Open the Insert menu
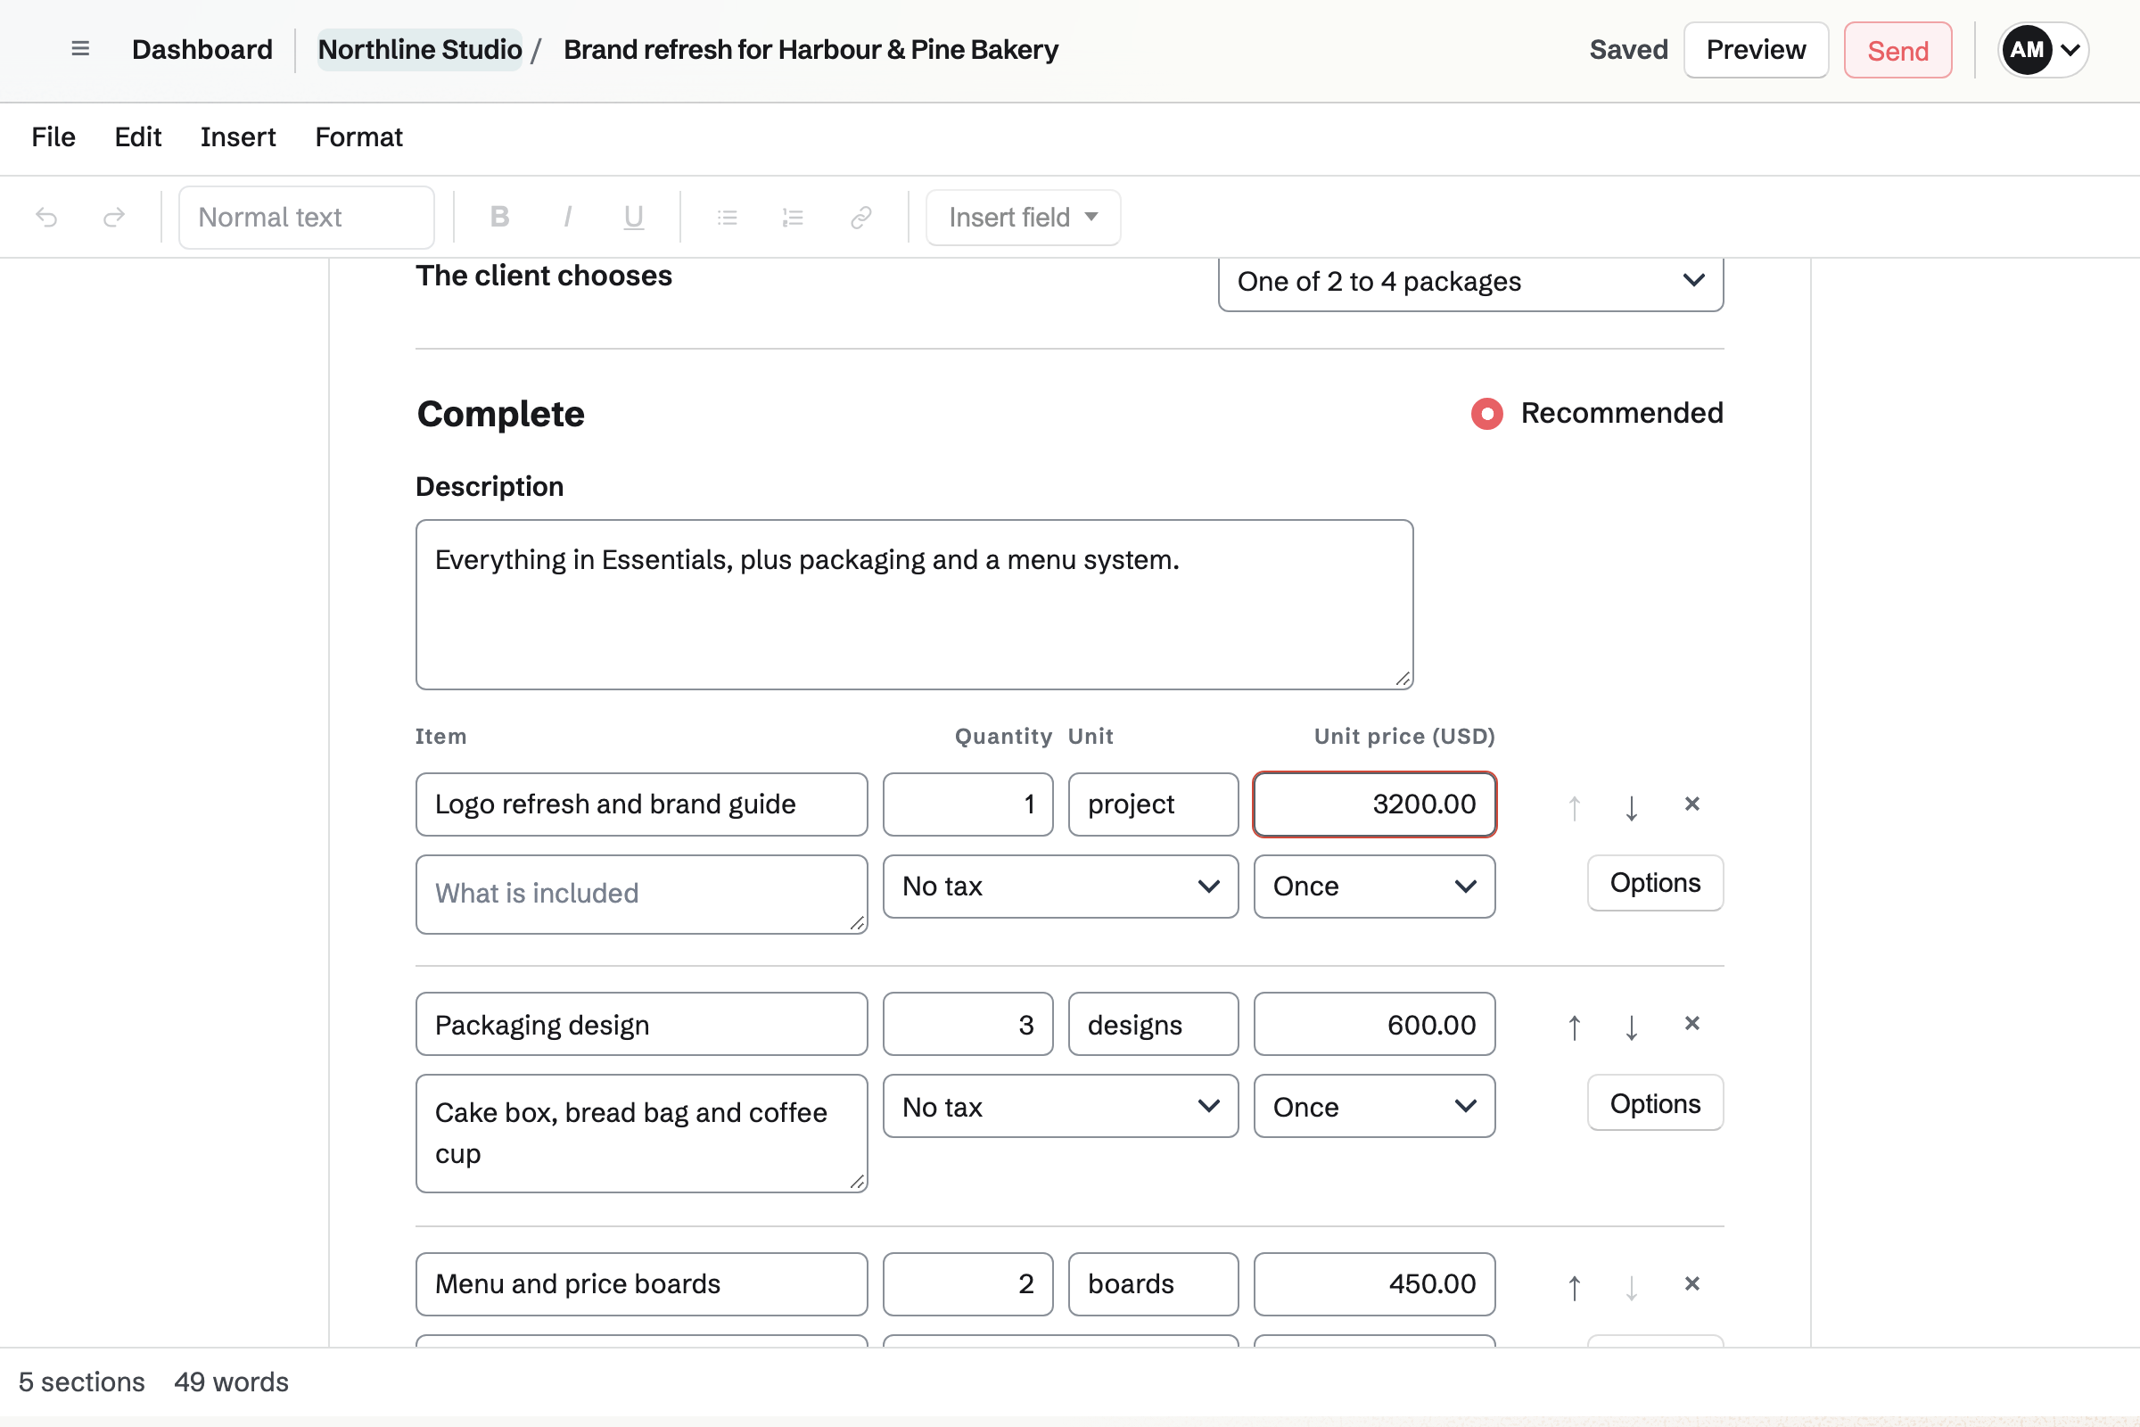2140x1427 pixels. pos(237,137)
